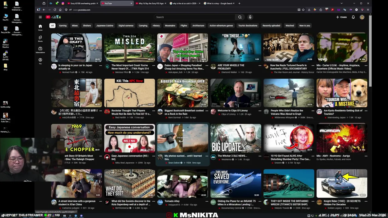Open the You section in the sidebar
Image resolution: width=388 pixels, height=218 pixels.
coord(40,61)
